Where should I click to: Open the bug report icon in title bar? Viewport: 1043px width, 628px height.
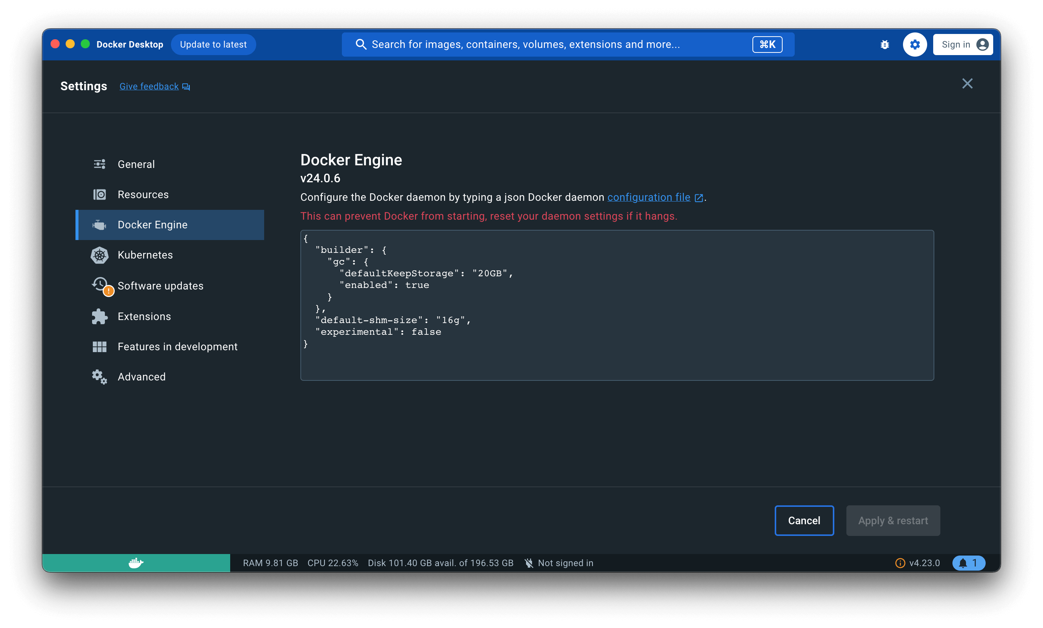coord(885,44)
